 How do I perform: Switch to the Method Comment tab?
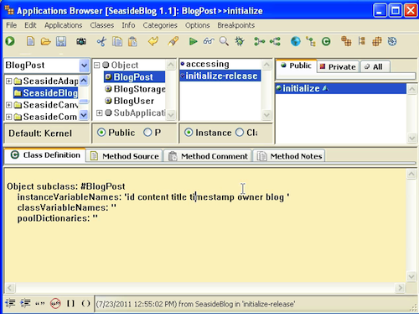pyautogui.click(x=208, y=156)
